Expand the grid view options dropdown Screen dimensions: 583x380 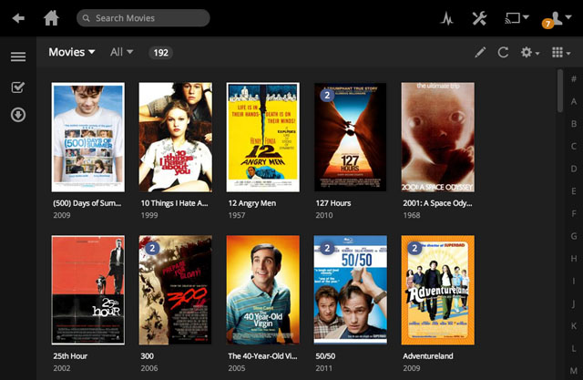[560, 53]
